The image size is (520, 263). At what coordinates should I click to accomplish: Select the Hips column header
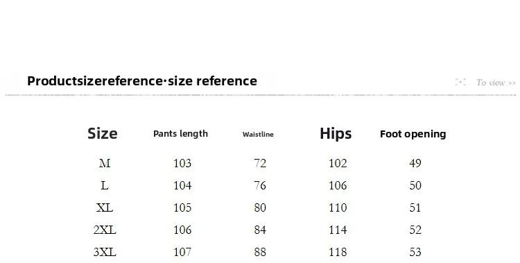[x=336, y=134]
